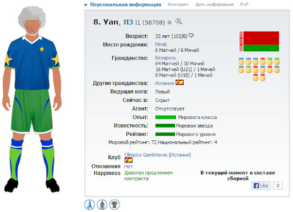Viewport: 293px width, 212px height.
Task: Open the age speech bubble icon
Action: click(191, 35)
